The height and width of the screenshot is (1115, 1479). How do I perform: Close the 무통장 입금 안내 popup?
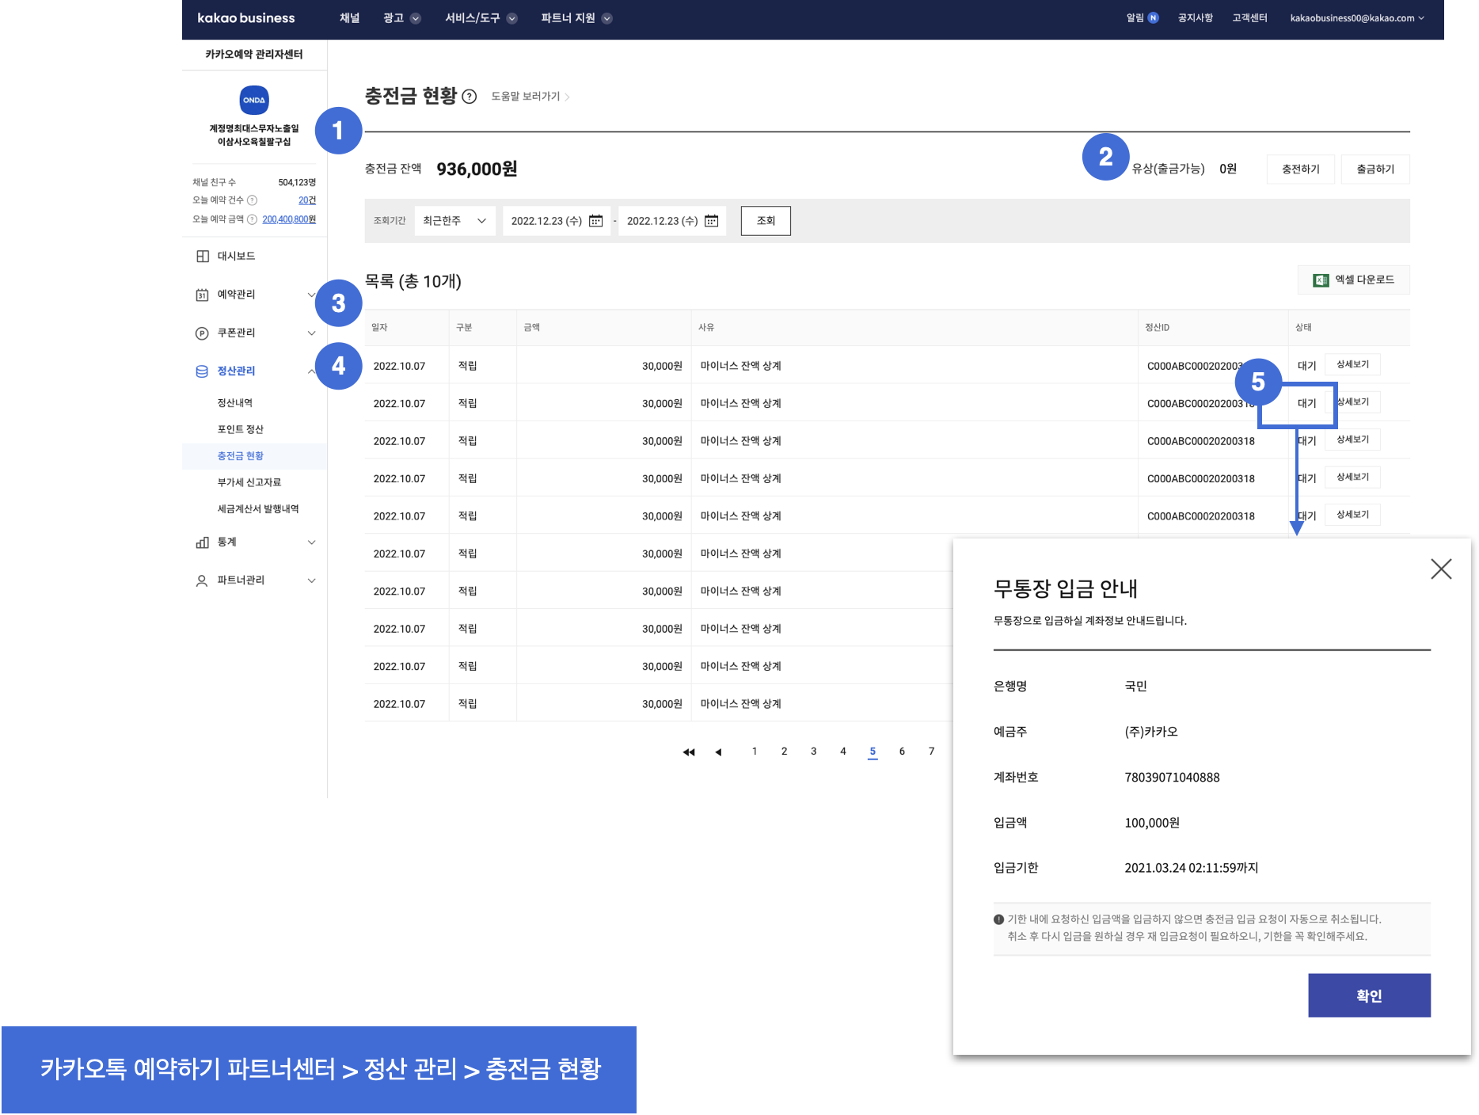pos(1440,569)
